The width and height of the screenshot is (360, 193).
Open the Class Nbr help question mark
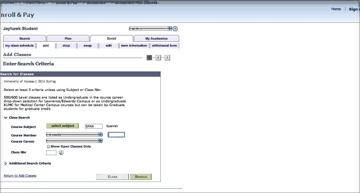(61, 152)
